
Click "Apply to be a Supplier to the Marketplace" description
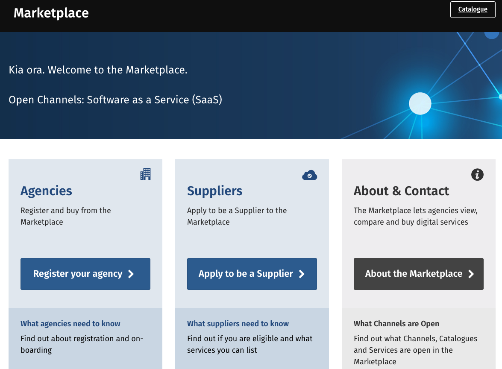tap(237, 216)
